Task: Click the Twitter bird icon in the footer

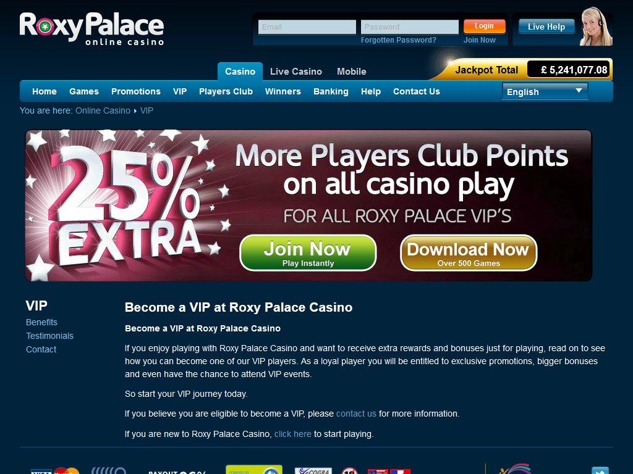Action: click(600, 471)
